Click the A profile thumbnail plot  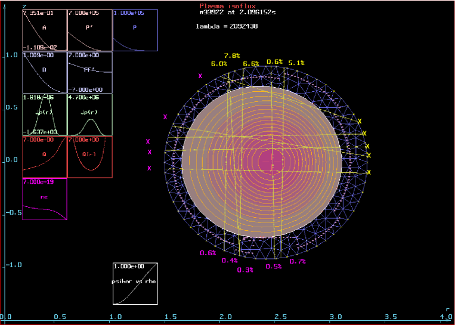point(45,30)
